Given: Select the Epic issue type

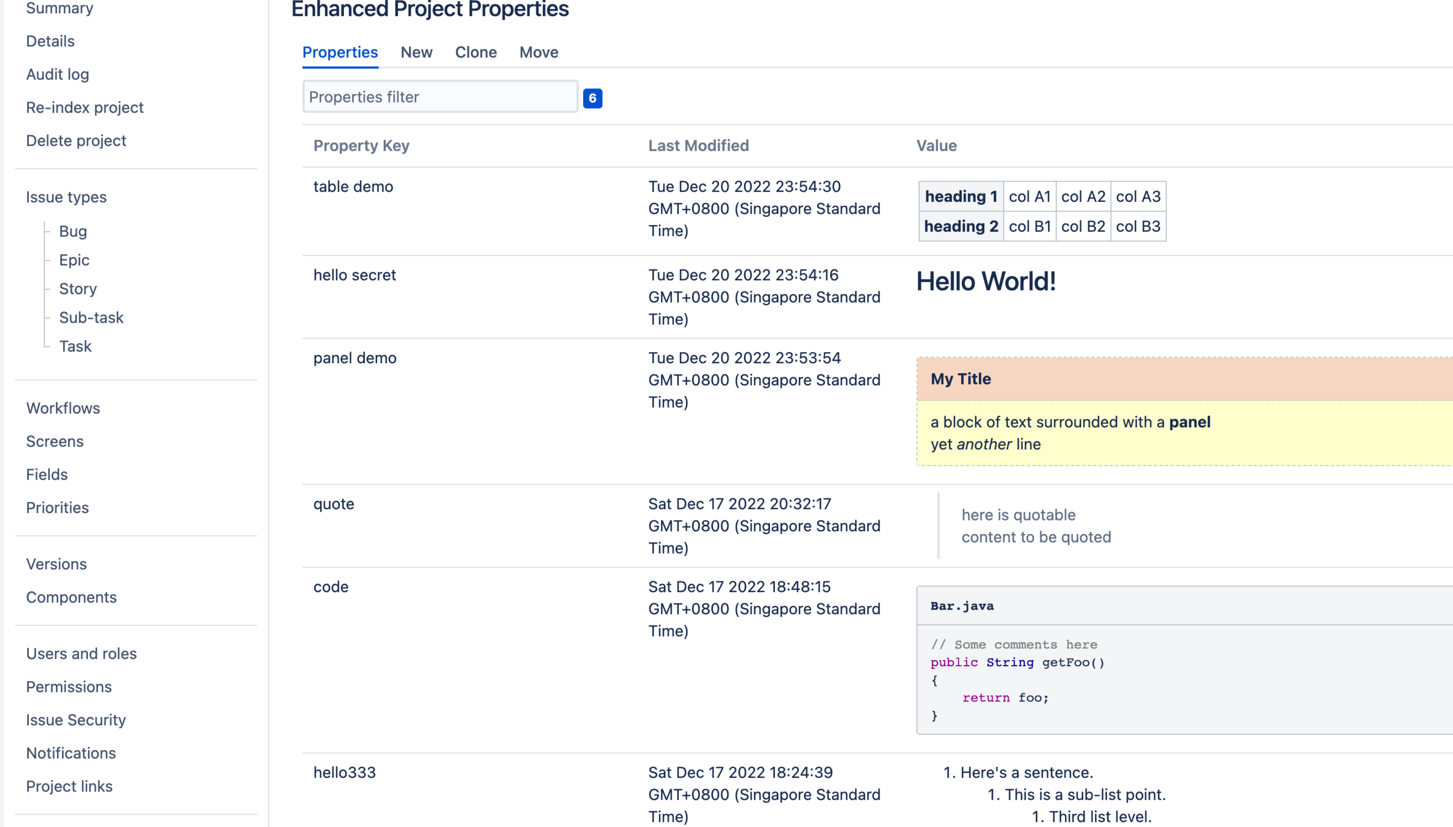Looking at the screenshot, I should click(74, 260).
